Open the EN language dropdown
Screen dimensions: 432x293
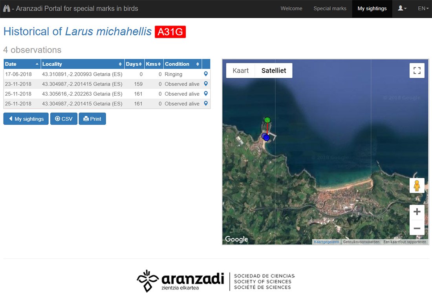(423, 8)
